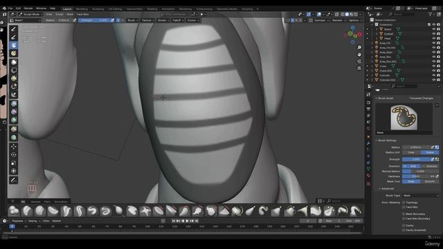Select the Transform tool in left toolbar
443x249 pixels.
(x=14, y=171)
